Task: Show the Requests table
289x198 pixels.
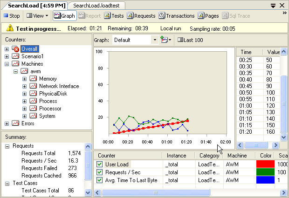Action: pos(141,16)
